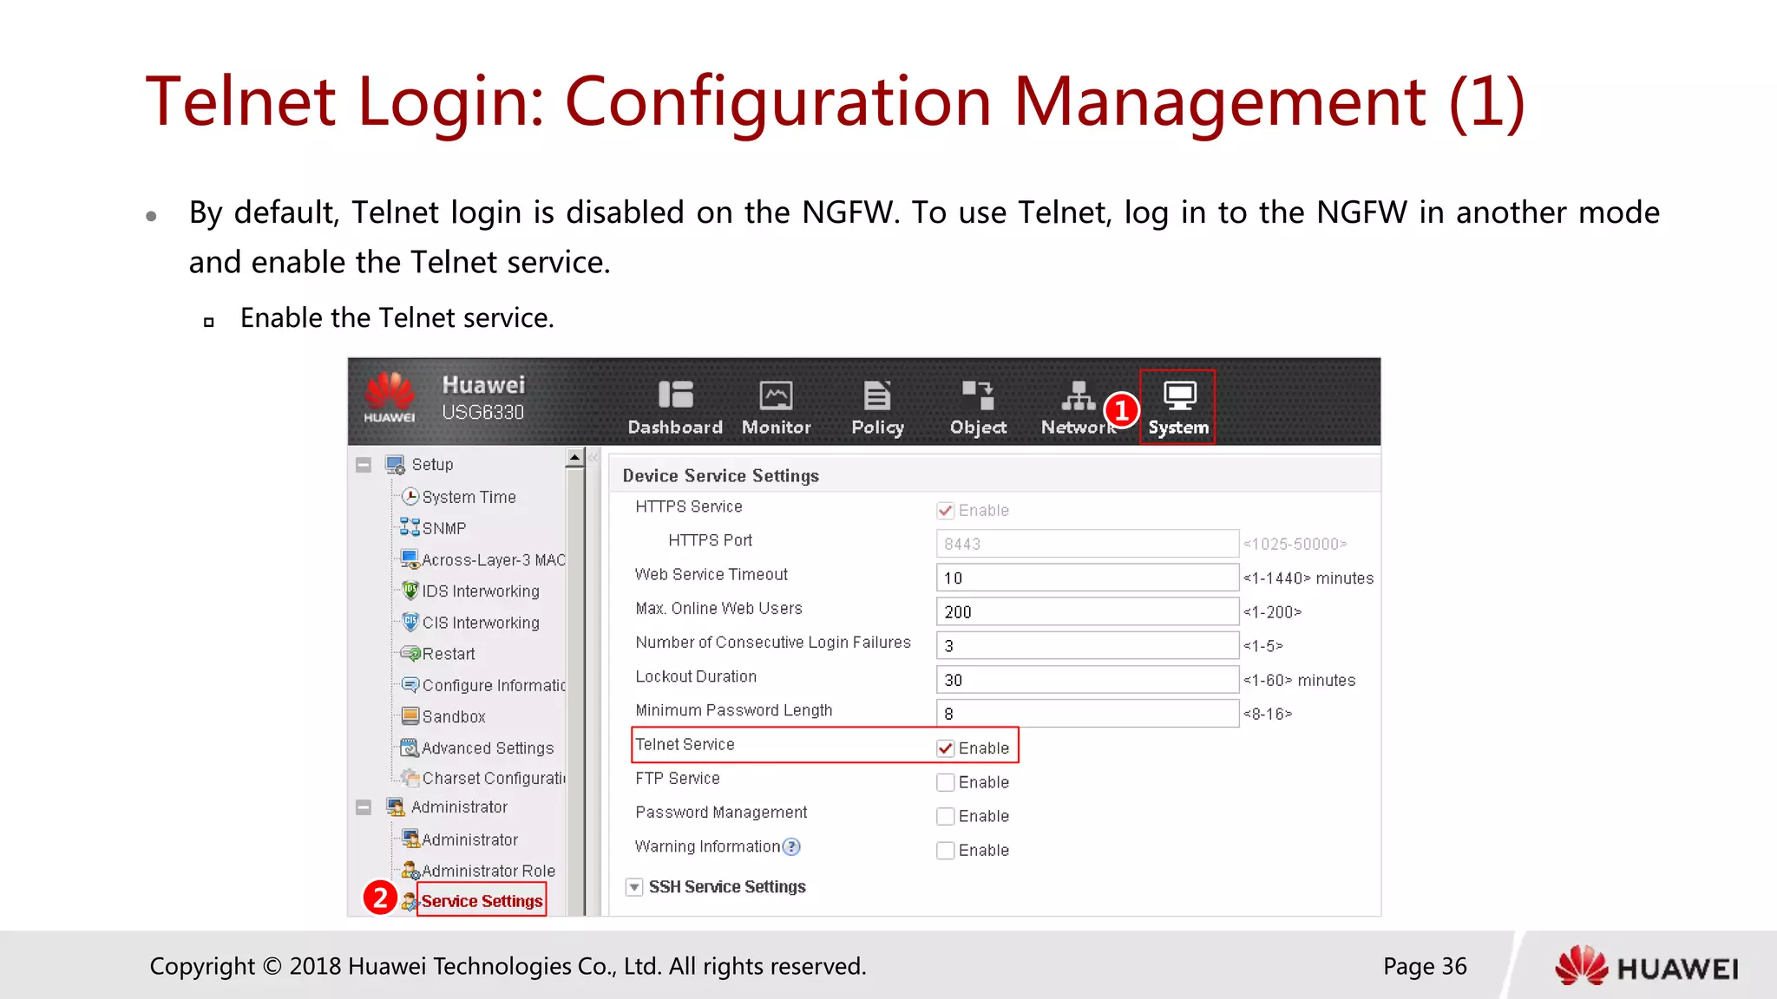Open Warning Information help question icon

point(791,846)
